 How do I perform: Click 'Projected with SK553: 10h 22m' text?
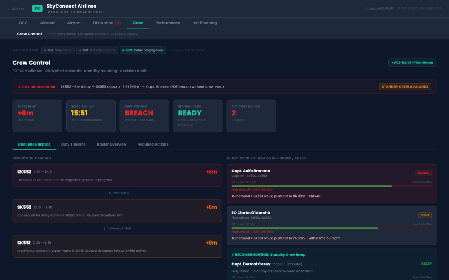[x=252, y=190]
